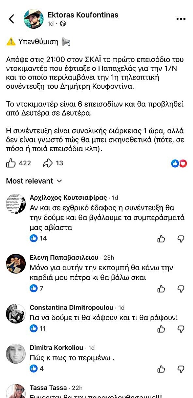View the 14 reactions on first comment
Viewport: 193px width, 398px height.
coord(38,238)
